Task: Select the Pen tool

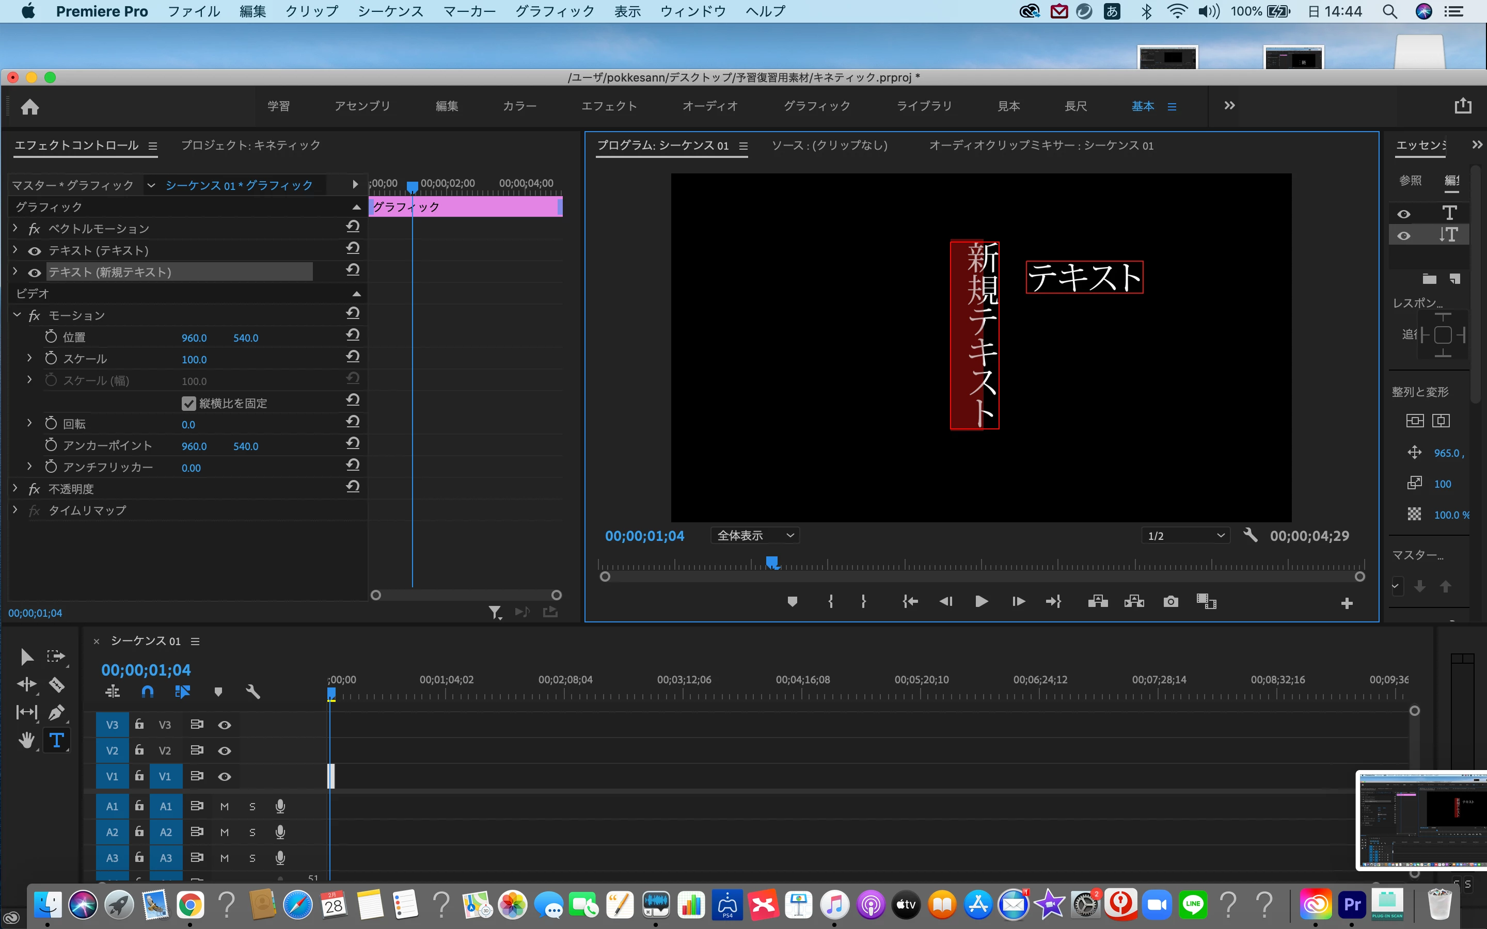Action: point(56,712)
